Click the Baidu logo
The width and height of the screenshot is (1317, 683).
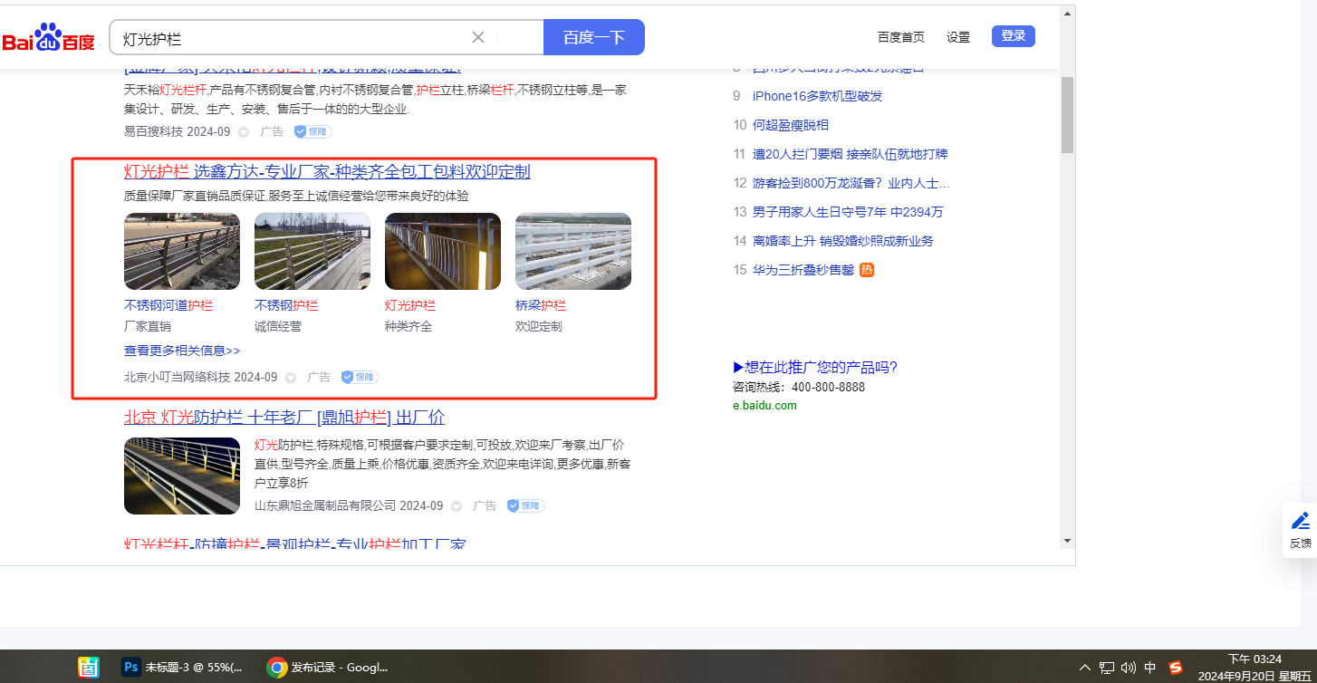coord(48,37)
